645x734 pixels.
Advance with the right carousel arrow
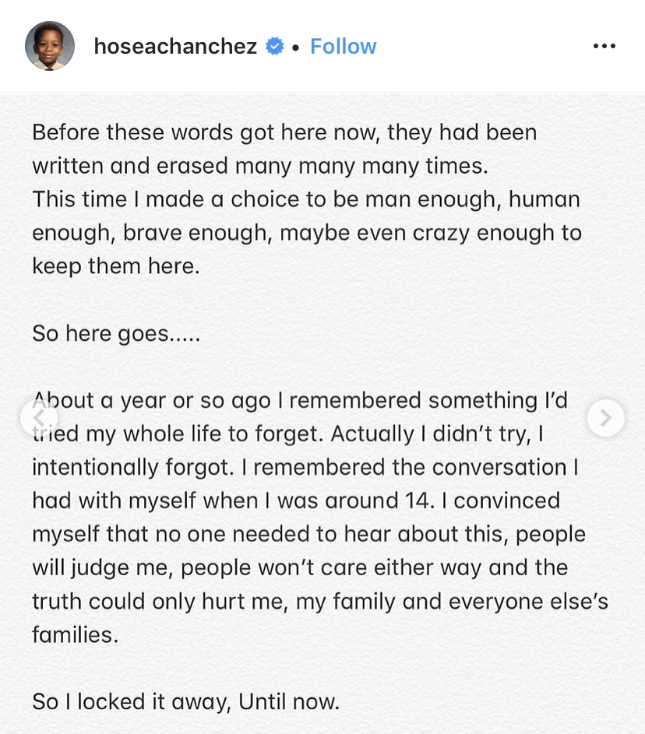(x=605, y=417)
